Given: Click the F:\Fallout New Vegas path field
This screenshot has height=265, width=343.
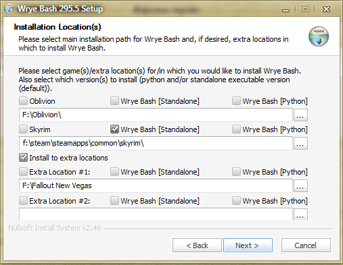Looking at the screenshot, I should pyautogui.click(x=156, y=185).
